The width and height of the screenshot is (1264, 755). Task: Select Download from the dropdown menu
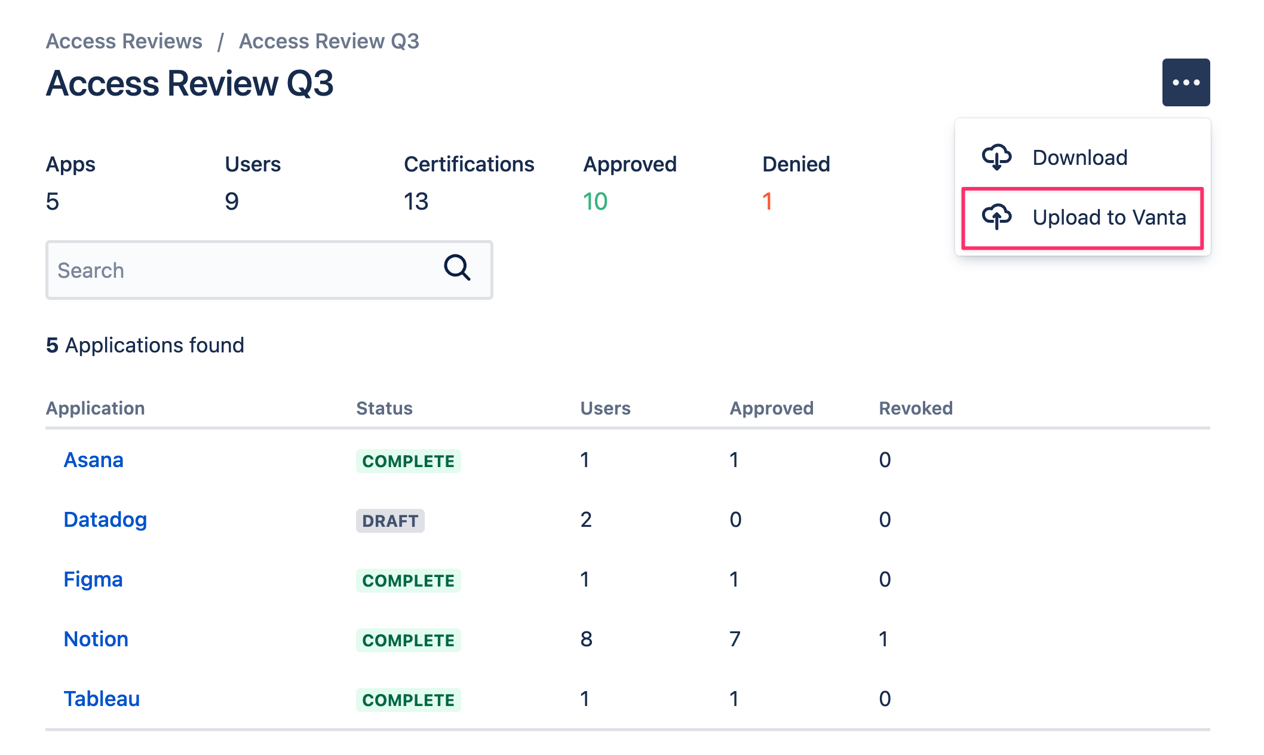tap(1079, 158)
